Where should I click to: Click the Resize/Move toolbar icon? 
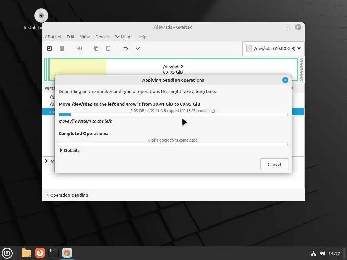tap(79, 48)
